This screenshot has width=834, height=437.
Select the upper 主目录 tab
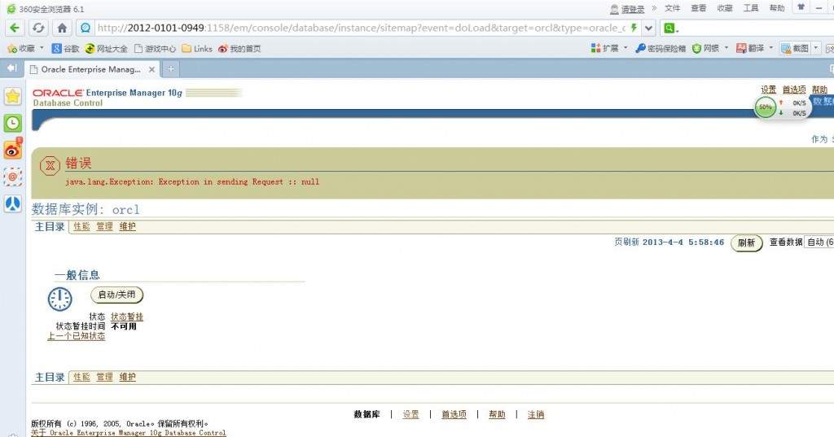pos(50,226)
